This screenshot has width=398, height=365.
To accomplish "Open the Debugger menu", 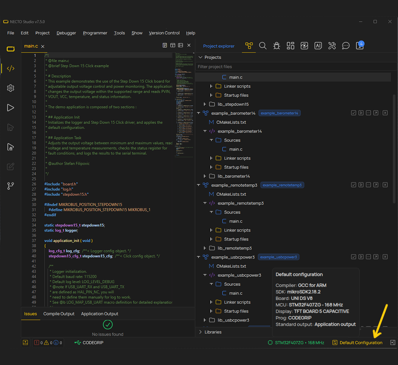I will 66,33.
